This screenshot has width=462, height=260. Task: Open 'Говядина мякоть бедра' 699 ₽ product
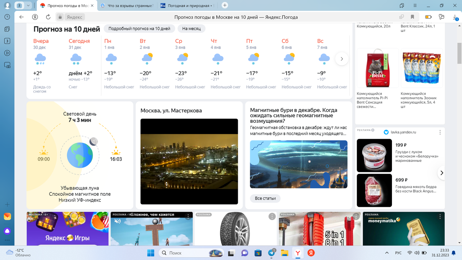tap(399, 190)
